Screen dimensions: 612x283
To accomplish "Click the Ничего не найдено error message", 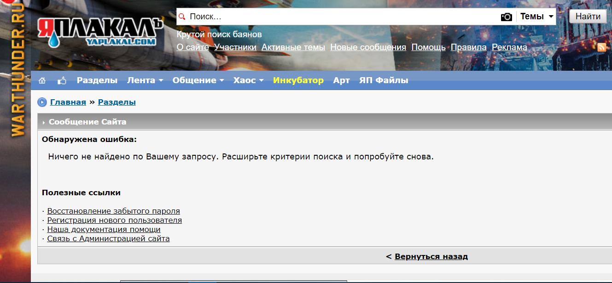I will [x=241, y=157].
